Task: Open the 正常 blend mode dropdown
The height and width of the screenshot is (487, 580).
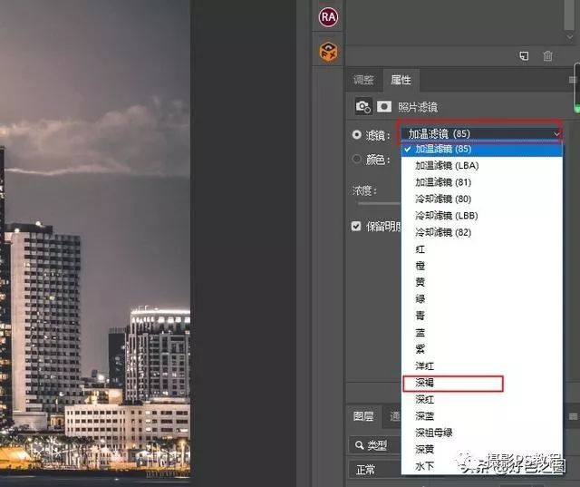Action: pos(373,470)
